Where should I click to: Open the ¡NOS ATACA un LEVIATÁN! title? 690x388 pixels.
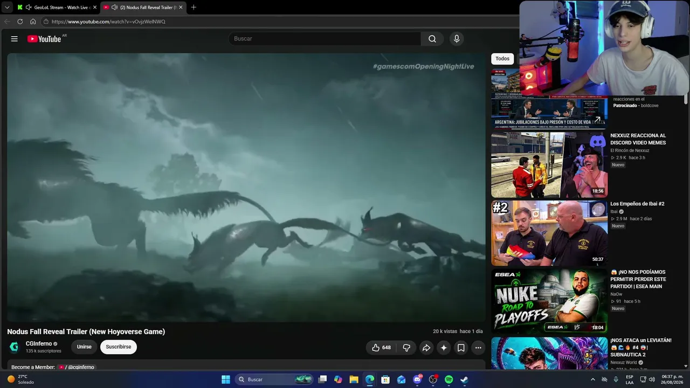click(x=641, y=348)
